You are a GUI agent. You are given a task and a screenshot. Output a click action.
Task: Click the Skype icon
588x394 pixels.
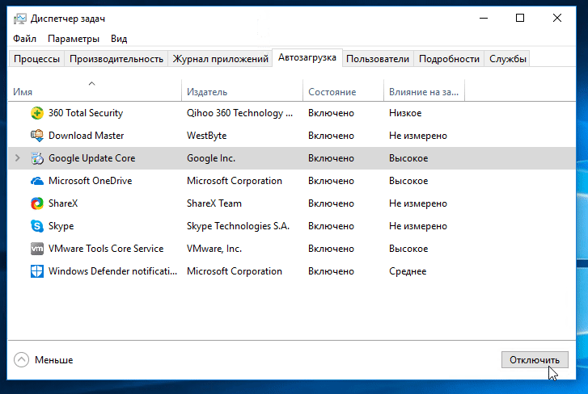point(36,226)
